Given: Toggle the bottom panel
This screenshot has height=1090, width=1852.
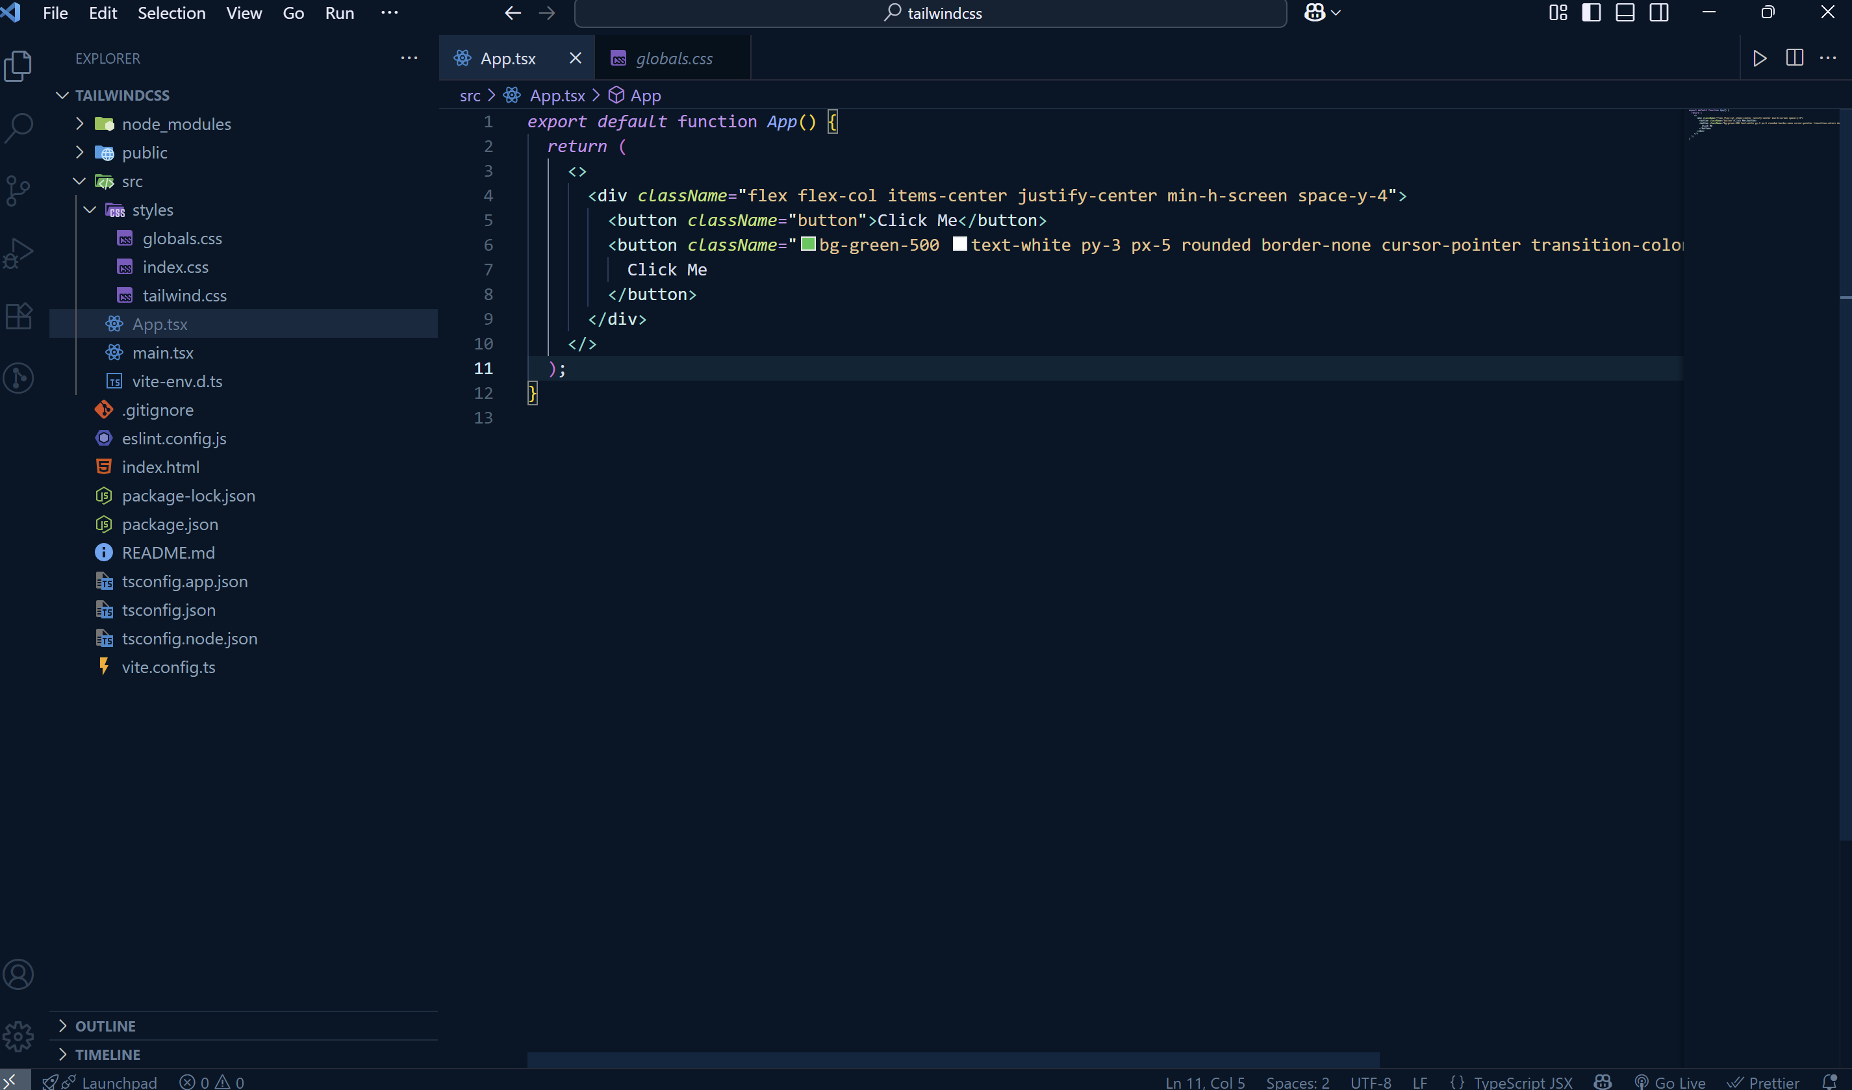Looking at the screenshot, I should point(1625,12).
